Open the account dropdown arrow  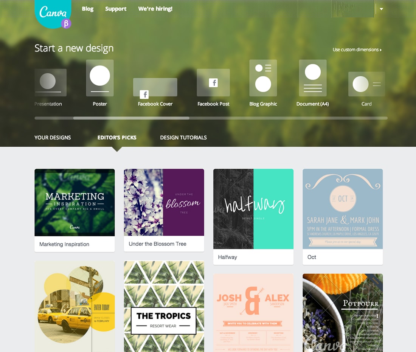click(381, 9)
